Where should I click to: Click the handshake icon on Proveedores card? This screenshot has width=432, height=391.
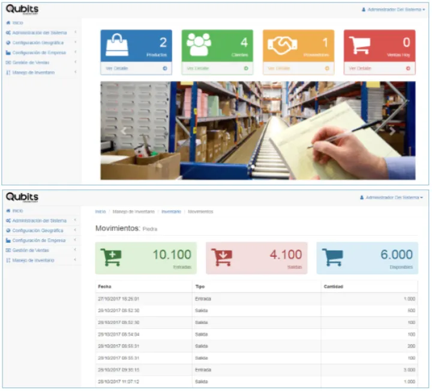coord(282,46)
